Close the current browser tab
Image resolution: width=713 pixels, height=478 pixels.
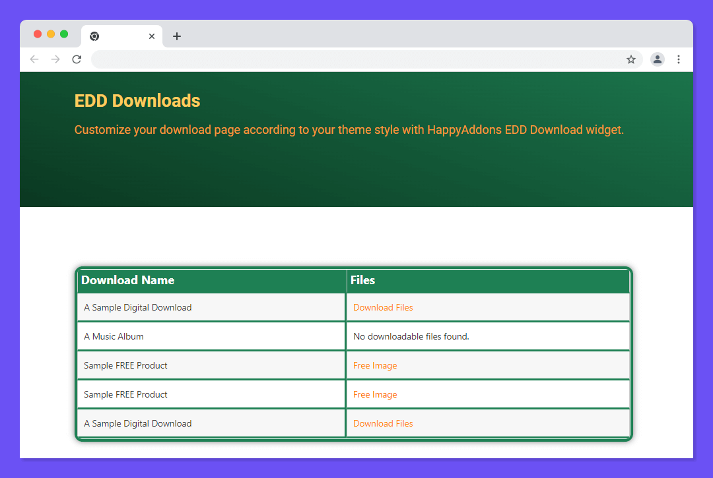coord(152,36)
